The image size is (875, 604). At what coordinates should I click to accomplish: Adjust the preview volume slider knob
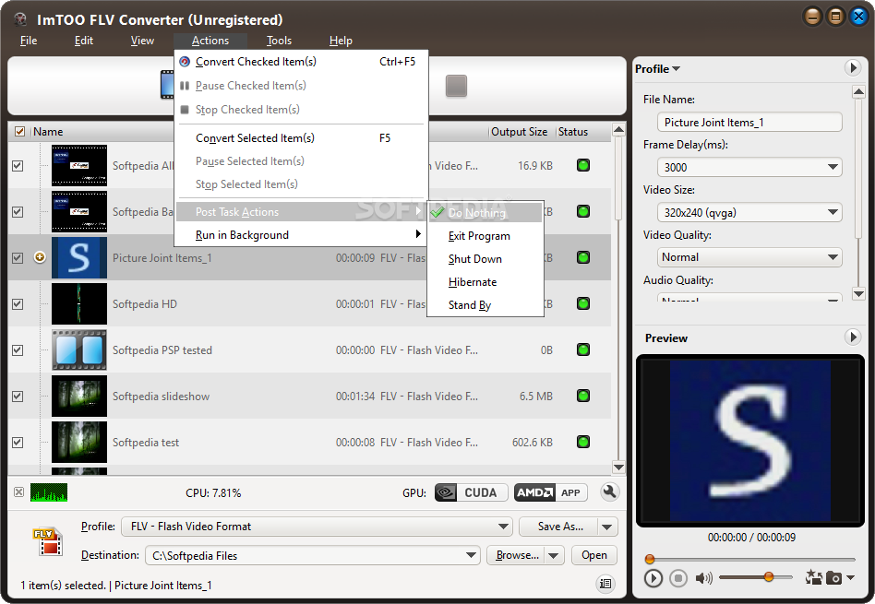pos(769,577)
